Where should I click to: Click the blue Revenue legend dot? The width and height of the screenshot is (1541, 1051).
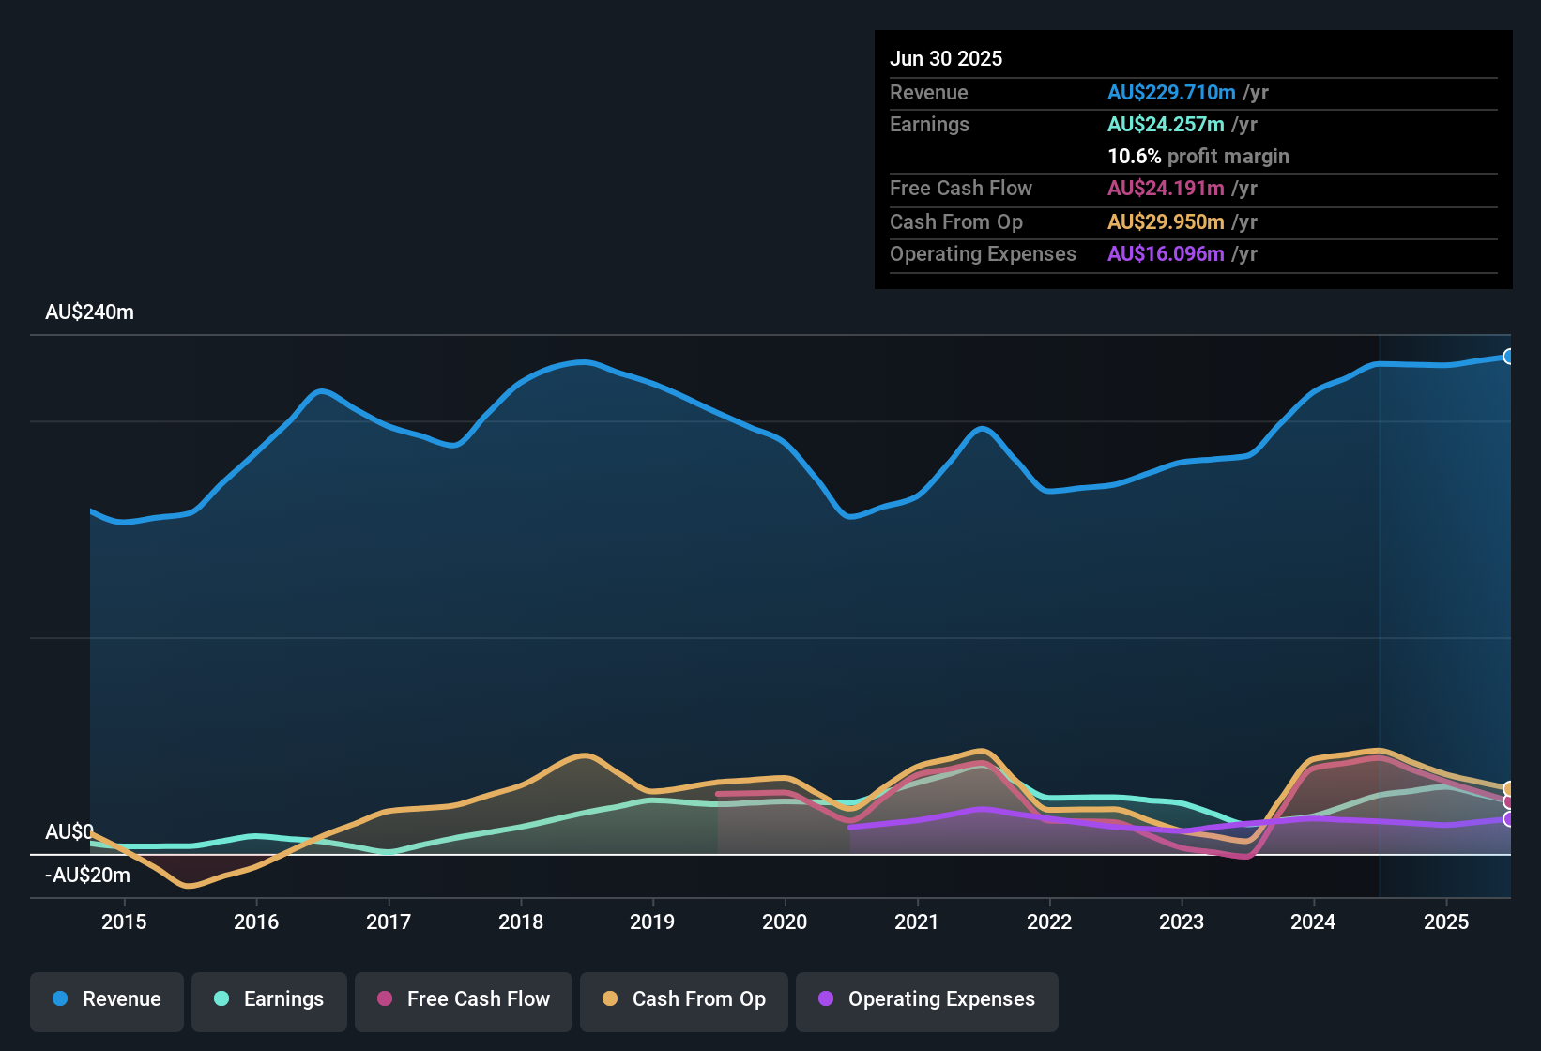tap(60, 998)
